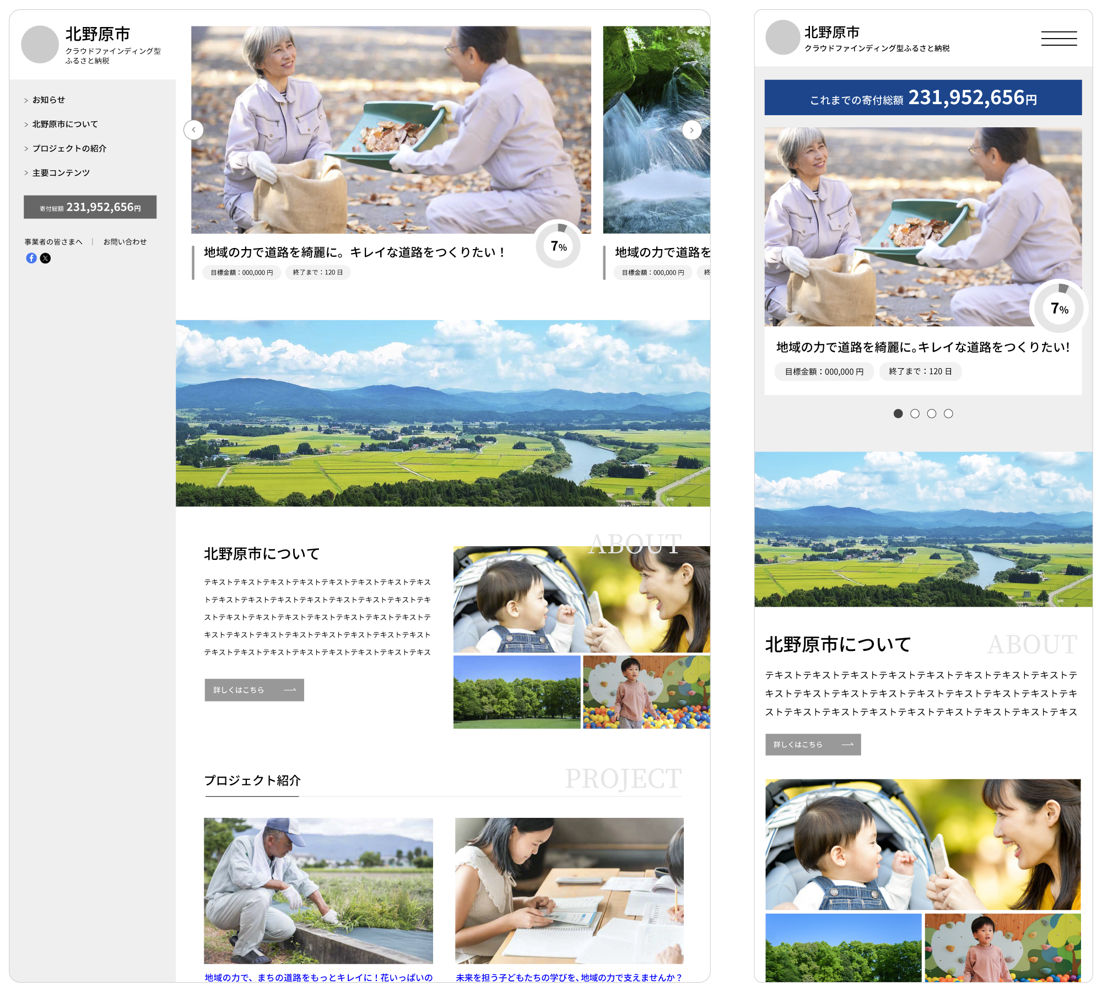1102x992 pixels.
Task: Open the farmer weeding project thumbnail
Action: (318, 890)
